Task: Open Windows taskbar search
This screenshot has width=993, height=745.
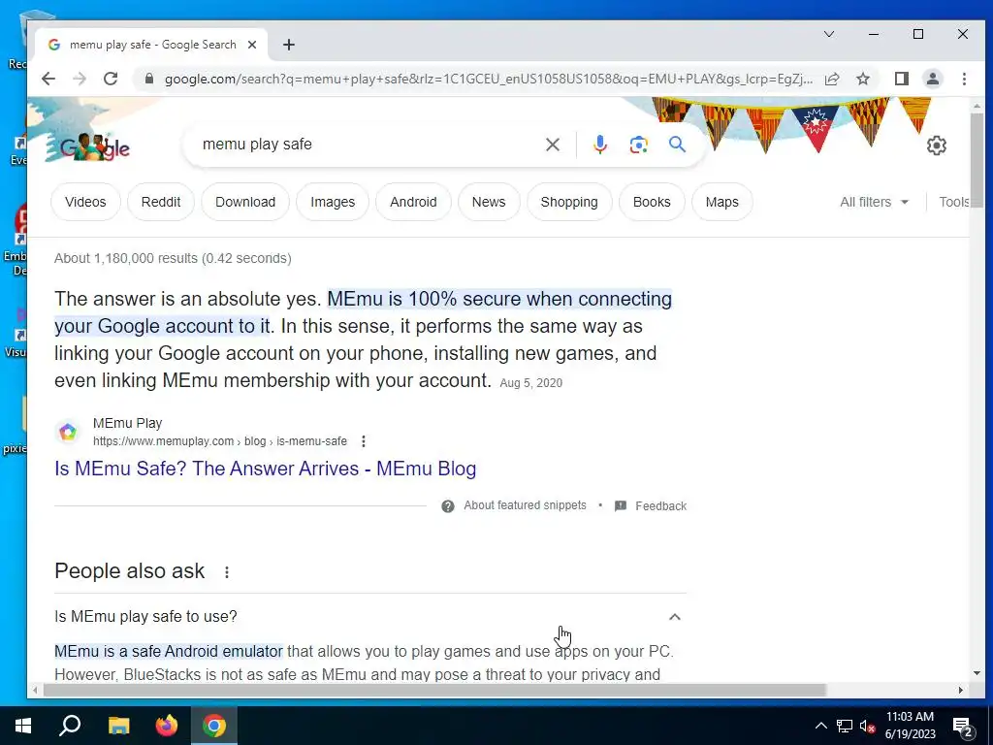Action: coord(70,726)
